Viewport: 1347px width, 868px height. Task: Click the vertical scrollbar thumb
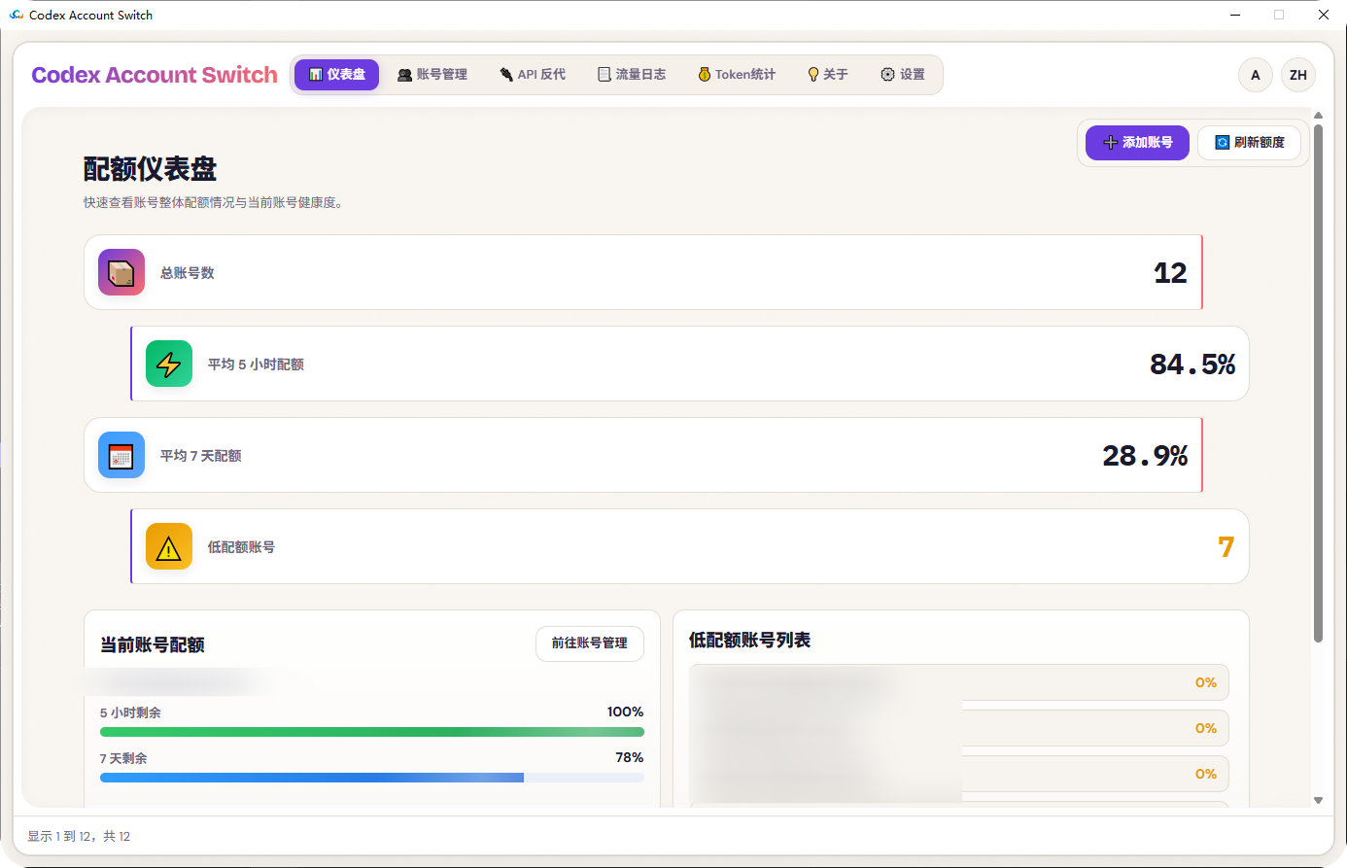1318,383
